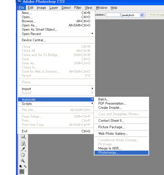
Task: Select the Notes tool
Action: click(x=23, y=143)
